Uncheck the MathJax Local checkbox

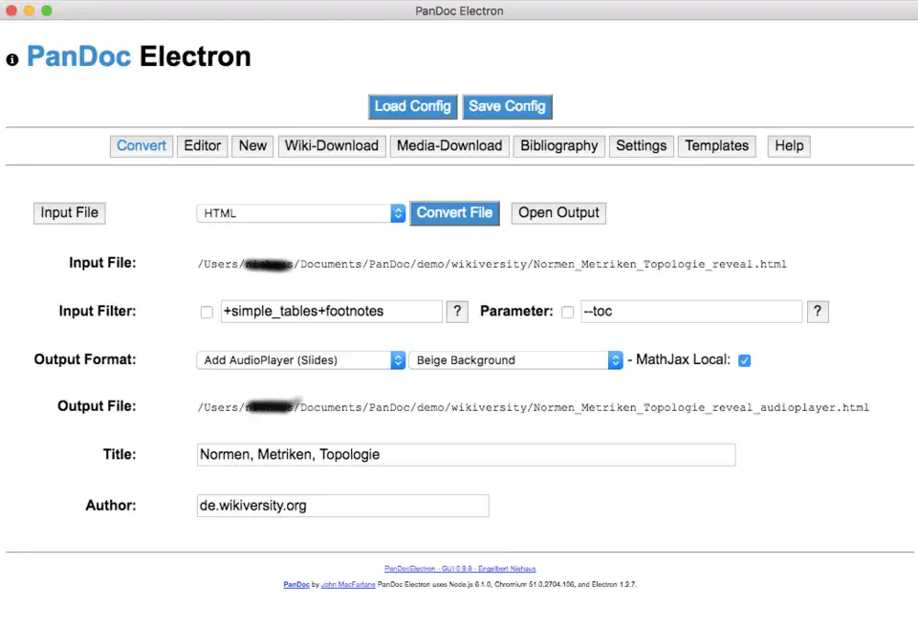(x=745, y=360)
